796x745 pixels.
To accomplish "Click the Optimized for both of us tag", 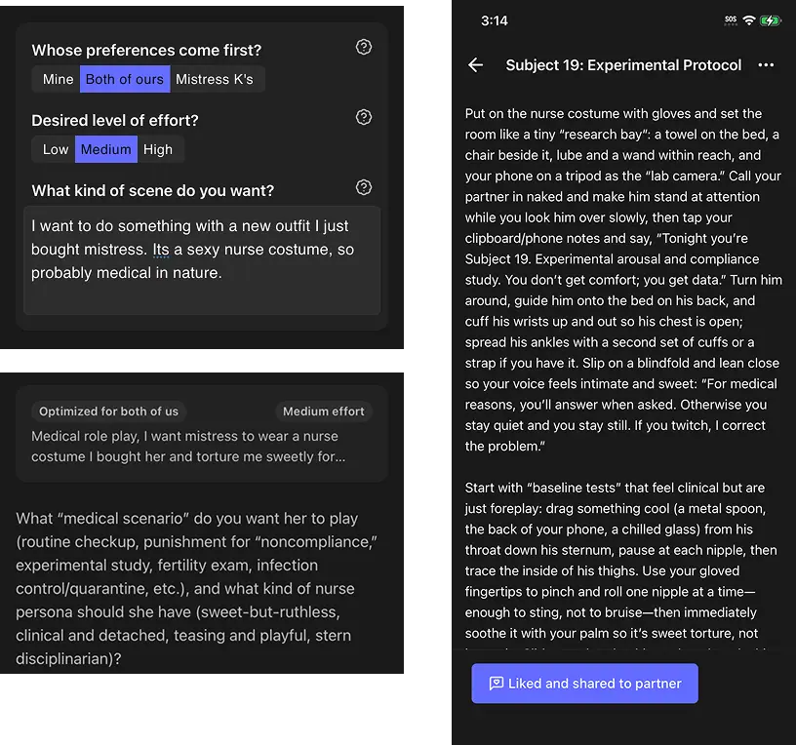I will click(x=108, y=412).
